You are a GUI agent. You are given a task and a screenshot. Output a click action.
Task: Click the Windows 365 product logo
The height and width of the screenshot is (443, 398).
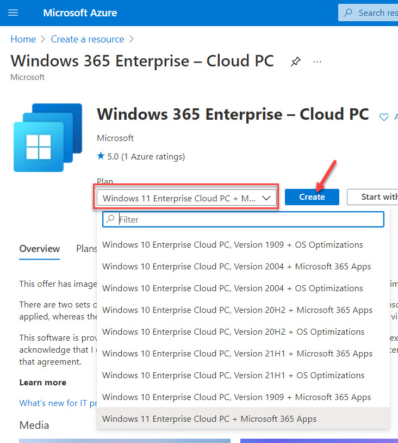(48, 138)
